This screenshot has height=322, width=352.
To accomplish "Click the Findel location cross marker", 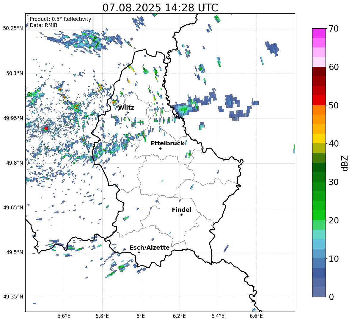I will [x=181, y=215].
